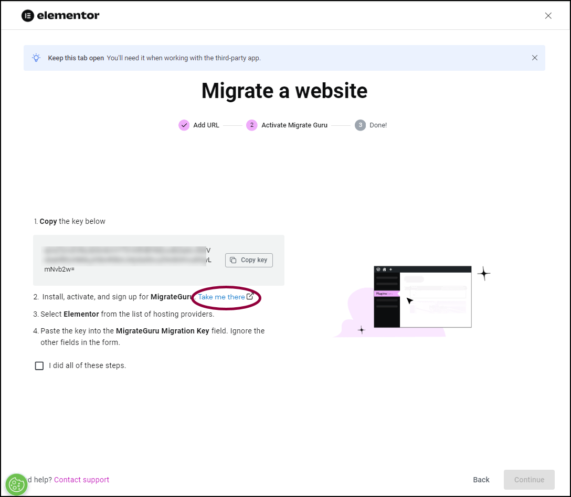Open the Contact support link
Viewport: 571px width, 497px height.
pyautogui.click(x=81, y=480)
